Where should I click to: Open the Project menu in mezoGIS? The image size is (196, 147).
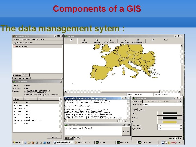pyautogui.click(x=17, y=39)
